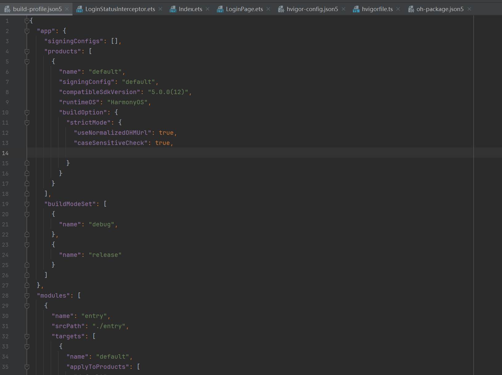This screenshot has width=502, height=375.
Task: Click fold end marker on line 27
Action: pos(27,285)
